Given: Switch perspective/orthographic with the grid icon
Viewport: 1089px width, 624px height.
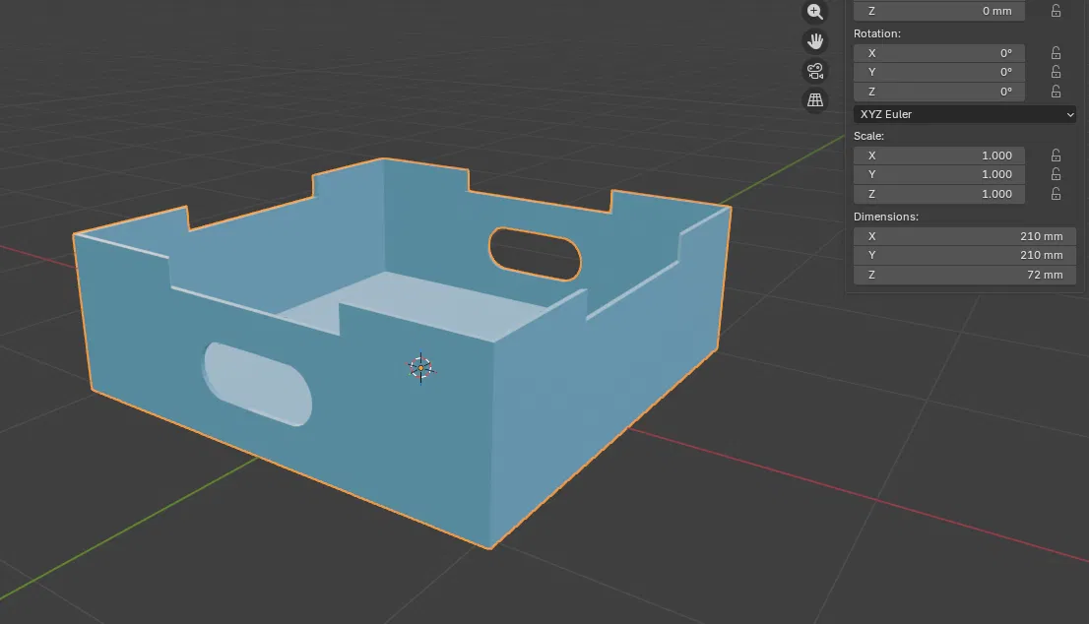Looking at the screenshot, I should pos(814,100).
